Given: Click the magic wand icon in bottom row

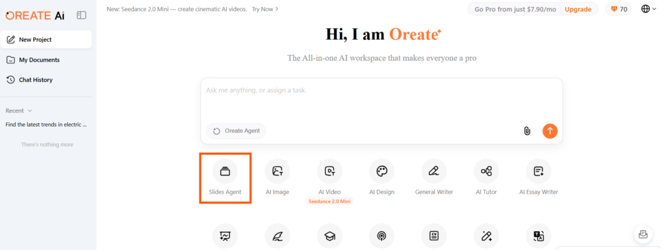Looking at the screenshot, I should [x=486, y=236].
